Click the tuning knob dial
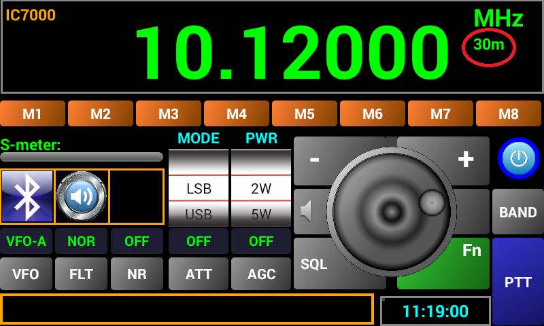Screen dimensions: 544x326 coord(391,211)
